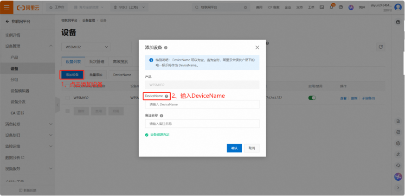The width and height of the screenshot is (405, 196).
Task: Check the select-all checkbox below the table
Action: click(x=67, y=111)
